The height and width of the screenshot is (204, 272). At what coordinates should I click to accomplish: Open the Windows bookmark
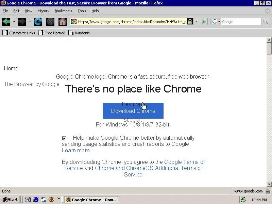coord(79,33)
